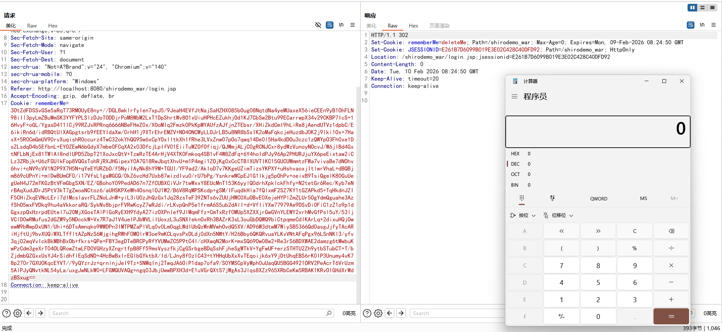The image size is (722, 332).
Task: Open the calculator navigation hamburger menu
Action: pyautogui.click(x=515, y=96)
